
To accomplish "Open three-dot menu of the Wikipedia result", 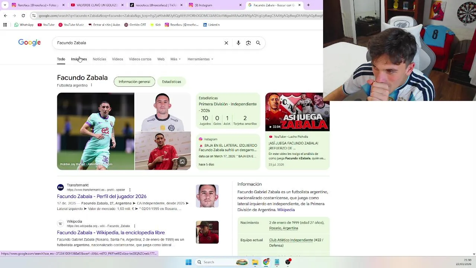I will [x=134, y=226].
